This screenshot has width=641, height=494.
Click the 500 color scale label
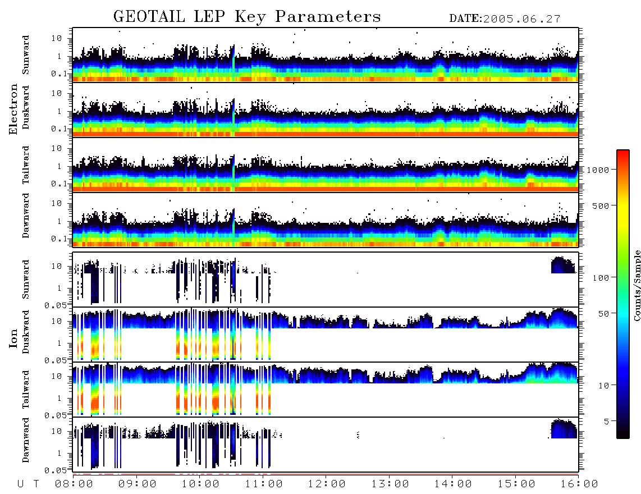point(601,206)
